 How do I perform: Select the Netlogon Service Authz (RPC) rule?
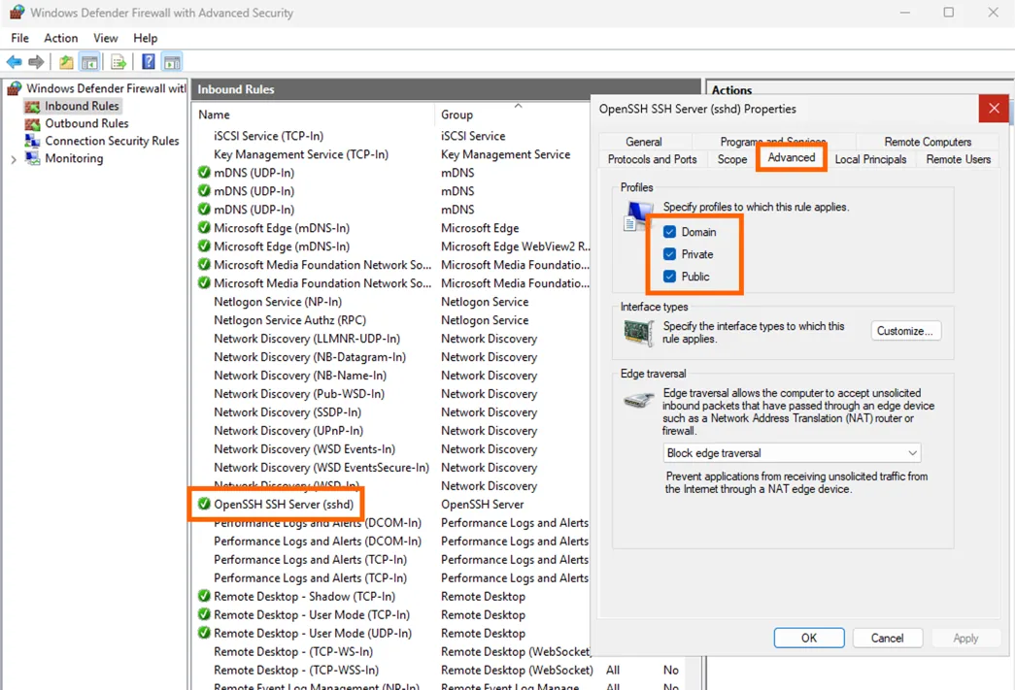(290, 320)
